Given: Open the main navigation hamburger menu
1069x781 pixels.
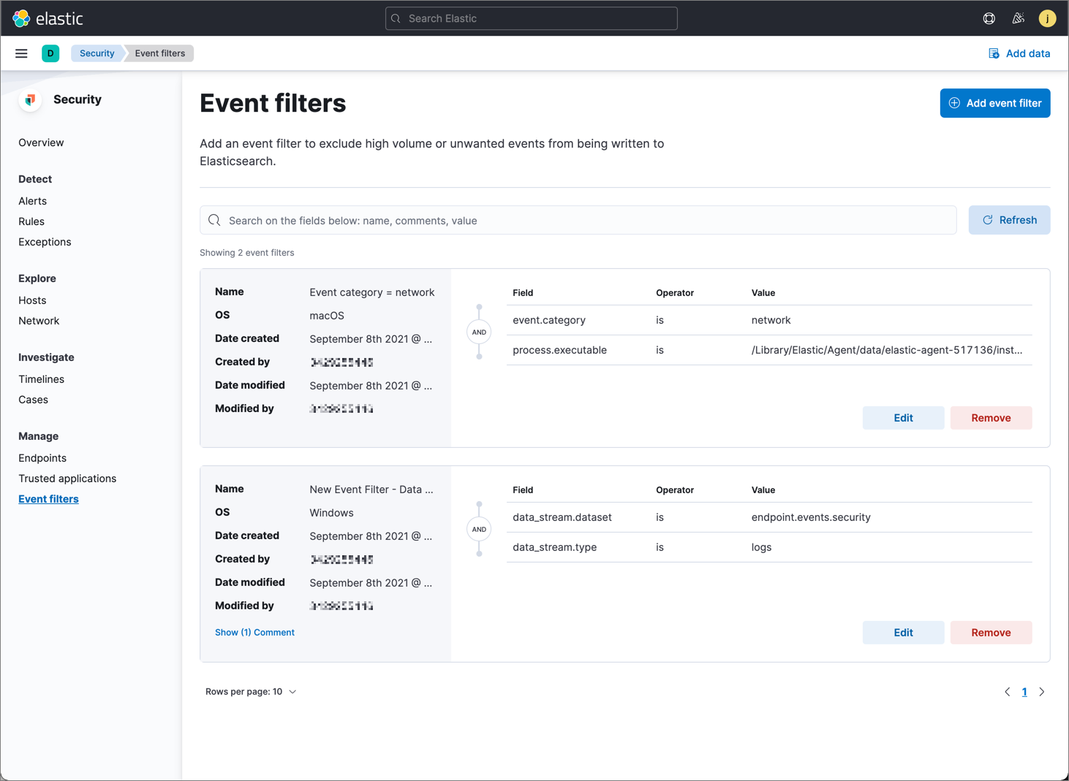Looking at the screenshot, I should 21,53.
